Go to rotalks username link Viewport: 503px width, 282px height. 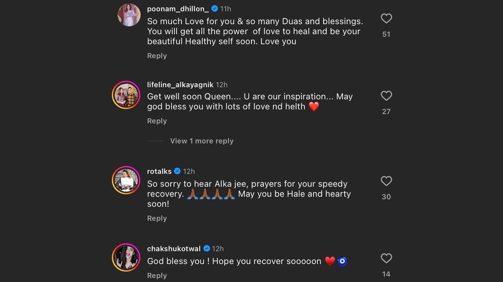pos(159,171)
